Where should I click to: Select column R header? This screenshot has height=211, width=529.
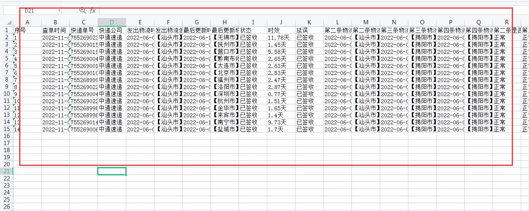pos(507,22)
